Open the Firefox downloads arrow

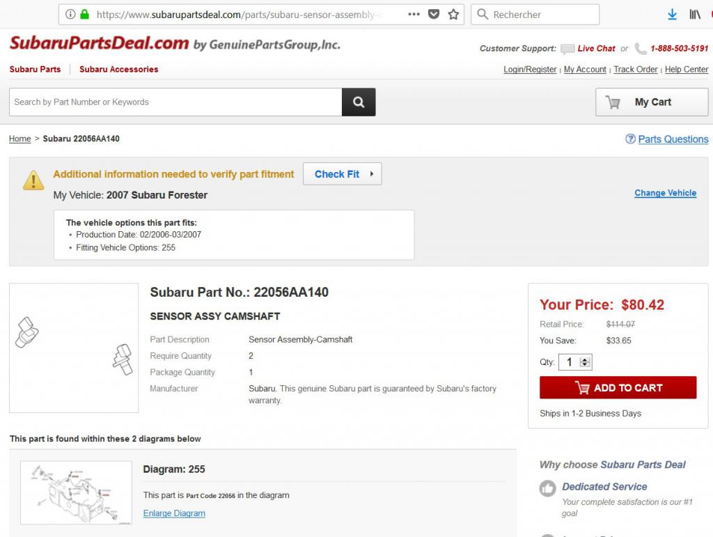tap(672, 15)
